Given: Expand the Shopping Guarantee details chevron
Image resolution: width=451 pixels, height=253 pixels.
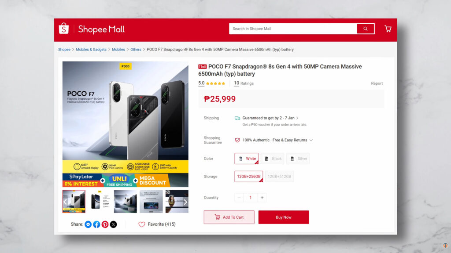Looking at the screenshot, I should (311, 140).
